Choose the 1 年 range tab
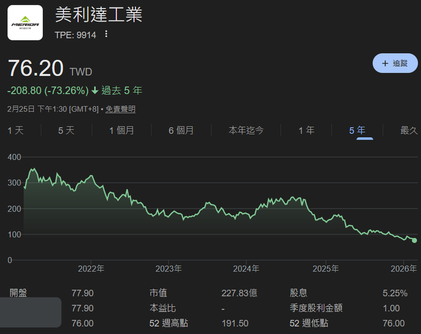 (307, 130)
